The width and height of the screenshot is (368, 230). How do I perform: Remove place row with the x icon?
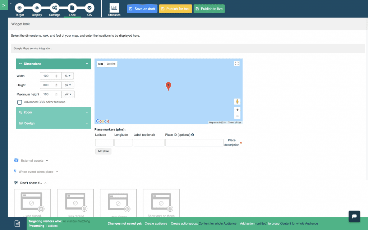[x=241, y=143]
